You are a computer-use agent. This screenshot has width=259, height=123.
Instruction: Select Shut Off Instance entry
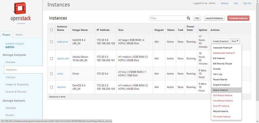pos(226,106)
